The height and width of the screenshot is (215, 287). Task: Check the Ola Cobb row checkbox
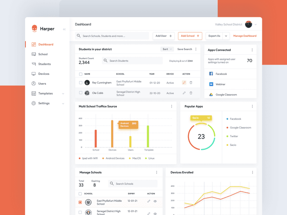pos(80,93)
